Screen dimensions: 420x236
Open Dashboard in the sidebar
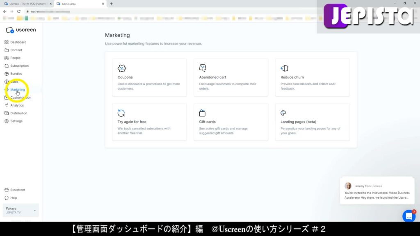click(x=18, y=42)
